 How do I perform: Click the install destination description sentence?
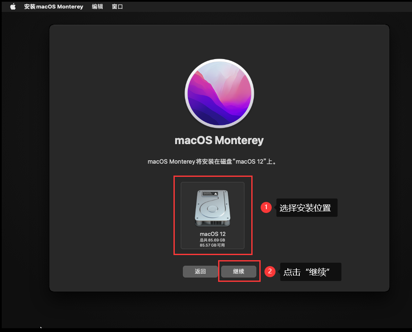coord(212,162)
